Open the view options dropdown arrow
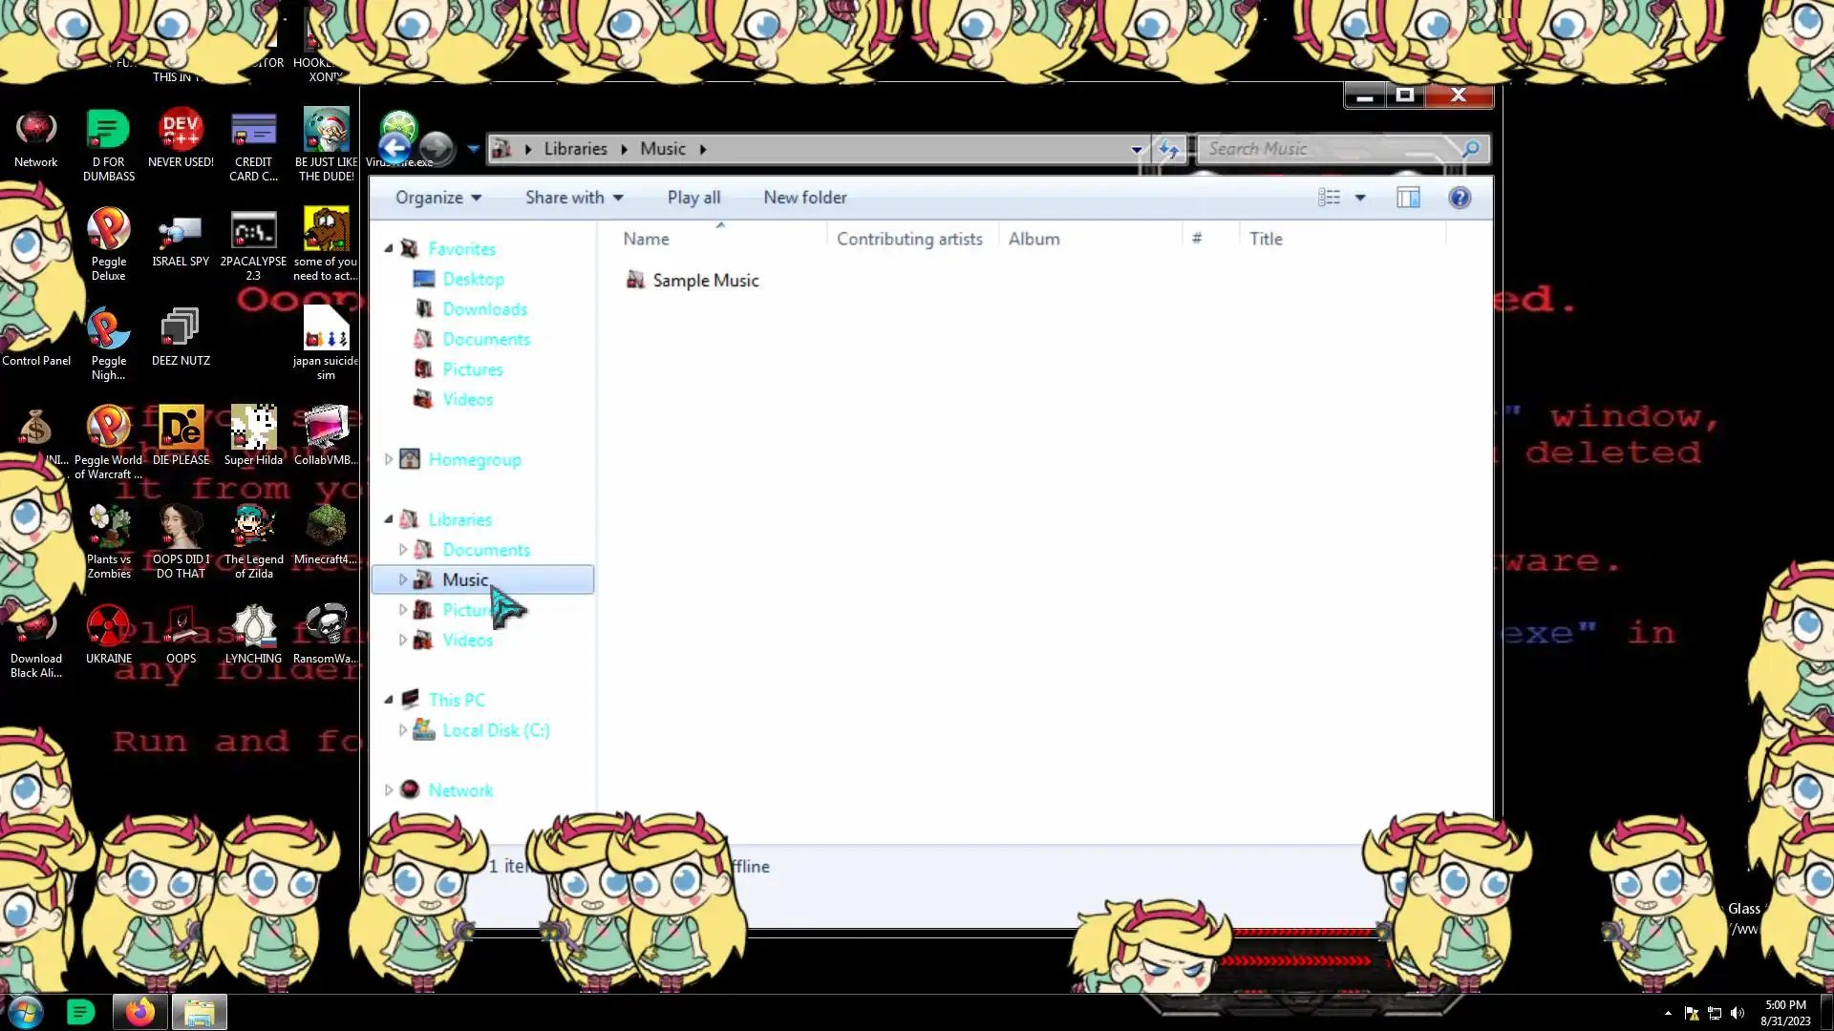 [x=1360, y=198]
